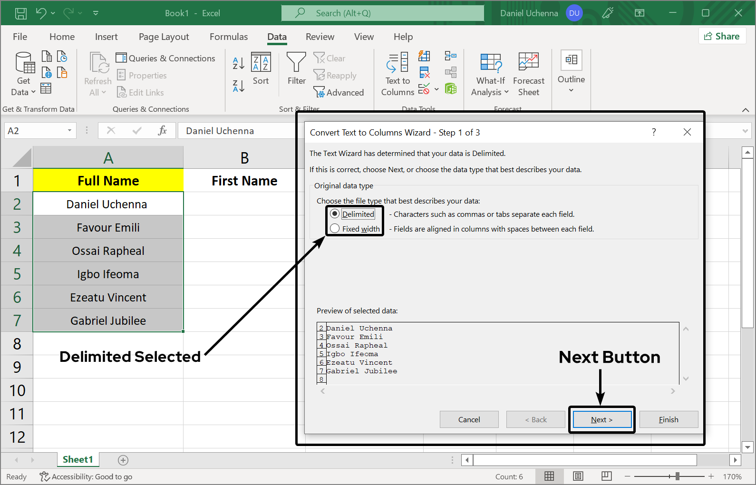Switch to the Sheet1 tab
Viewport: 756px width, 485px height.
coord(78,459)
